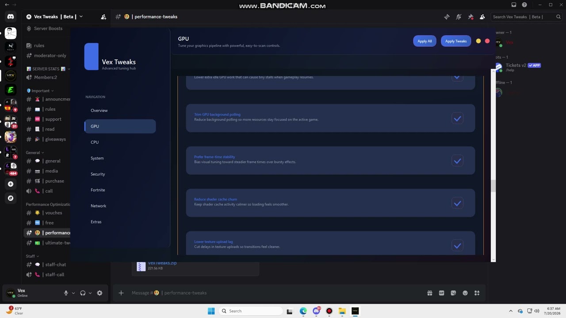The height and width of the screenshot is (318, 566).
Task: Click the Apply All button
Action: point(424,41)
